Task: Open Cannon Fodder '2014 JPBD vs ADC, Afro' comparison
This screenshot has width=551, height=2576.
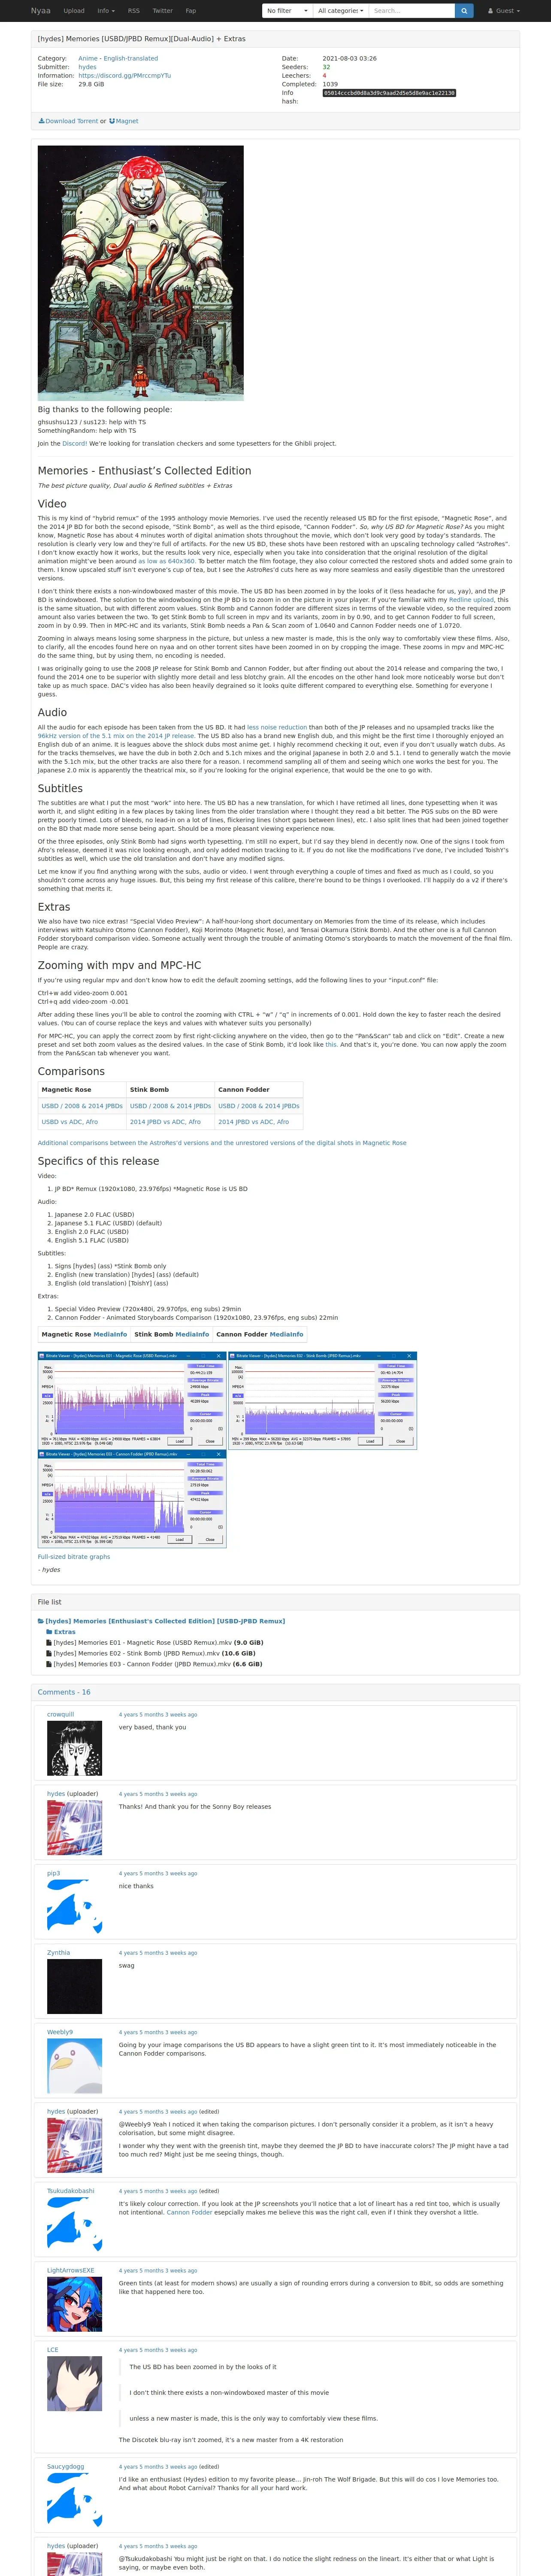Action: [x=254, y=1122]
